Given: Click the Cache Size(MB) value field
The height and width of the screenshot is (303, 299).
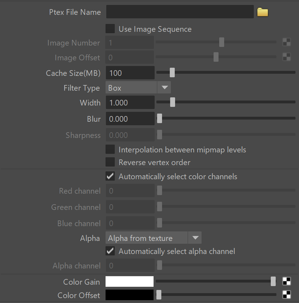Looking at the screenshot, I should pyautogui.click(x=130, y=73).
